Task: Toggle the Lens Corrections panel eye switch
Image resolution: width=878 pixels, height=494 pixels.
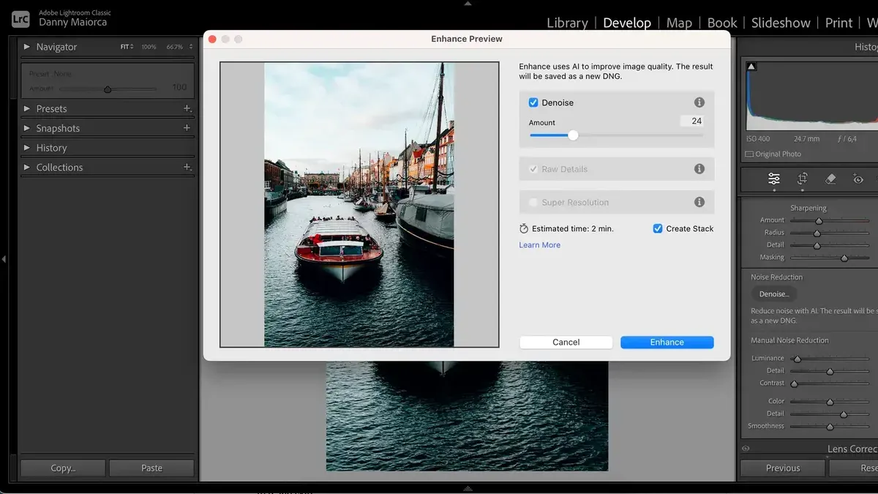Action: click(x=746, y=449)
